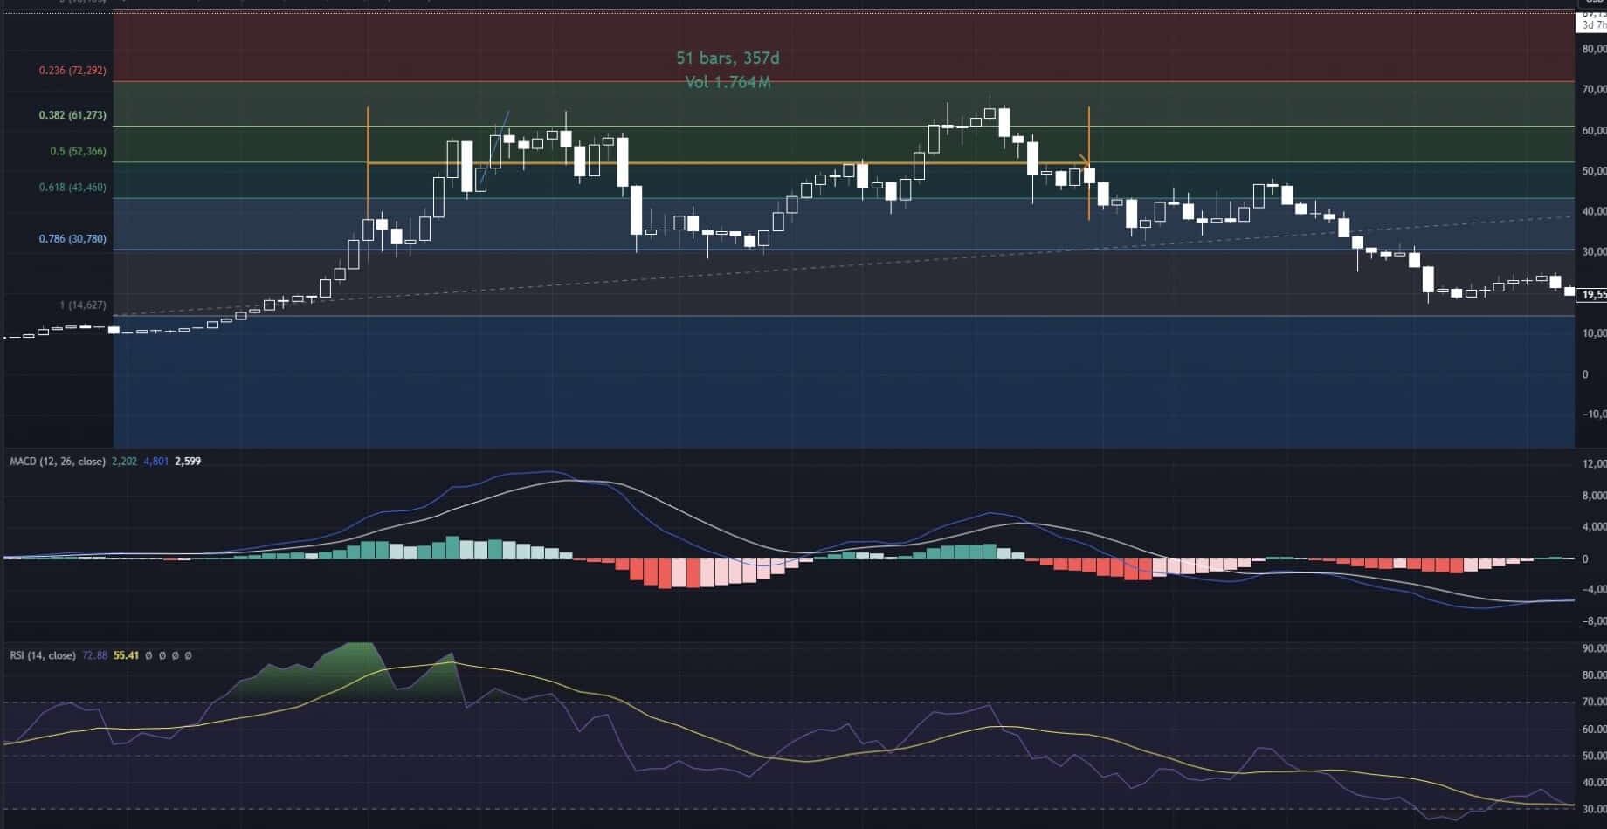
Task: Click the MACD signal value 4,801
Action: click(154, 461)
